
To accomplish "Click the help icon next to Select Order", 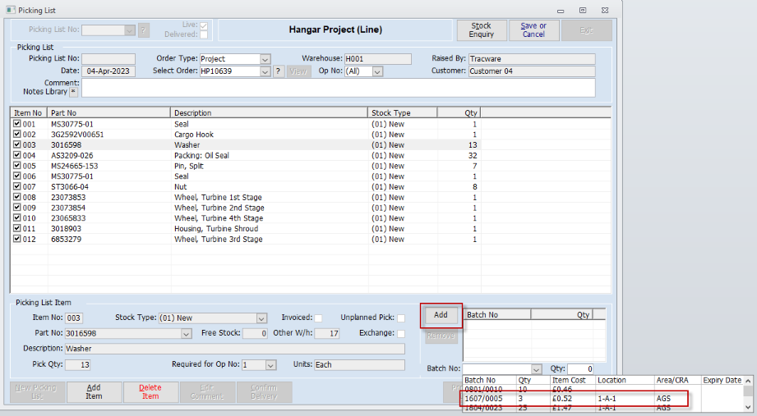I will pos(278,71).
